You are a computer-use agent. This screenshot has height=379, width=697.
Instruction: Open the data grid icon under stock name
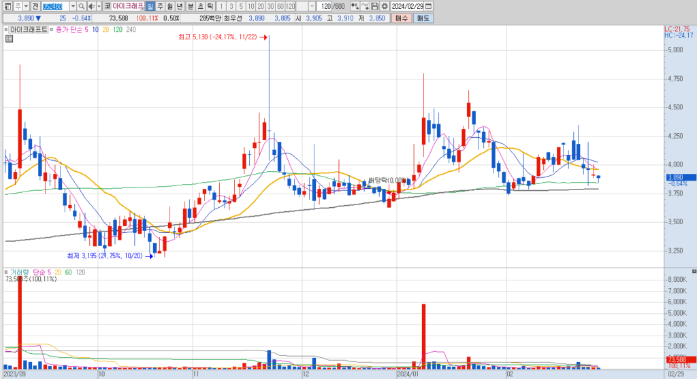coord(9,39)
